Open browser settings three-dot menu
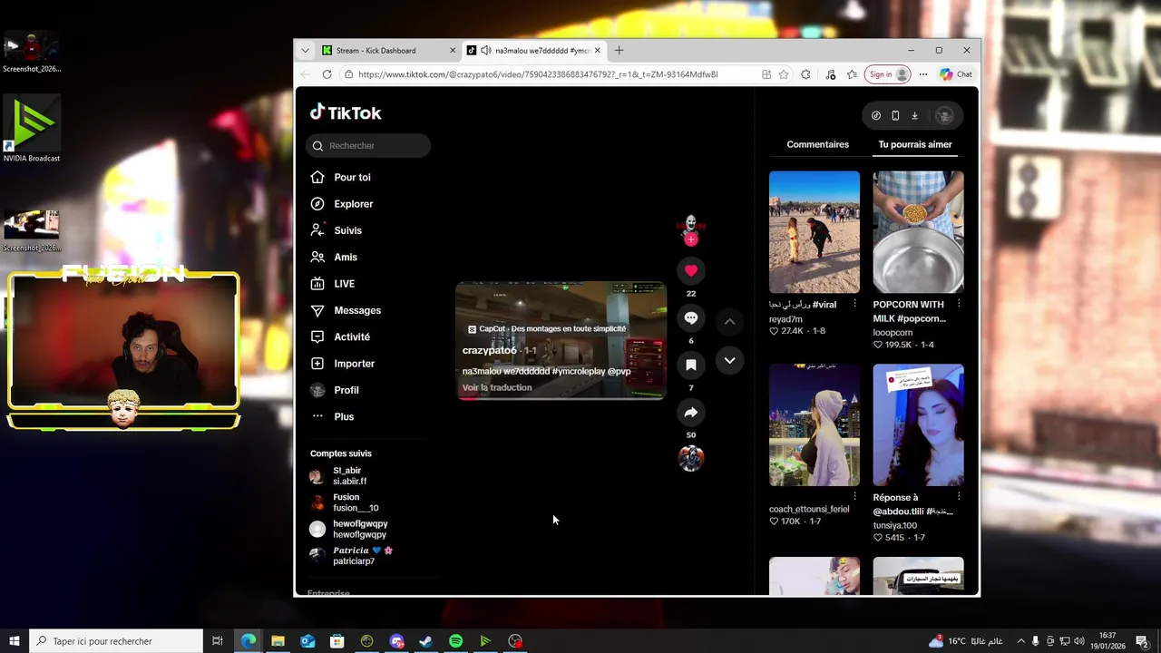The height and width of the screenshot is (653, 1161). (x=923, y=74)
